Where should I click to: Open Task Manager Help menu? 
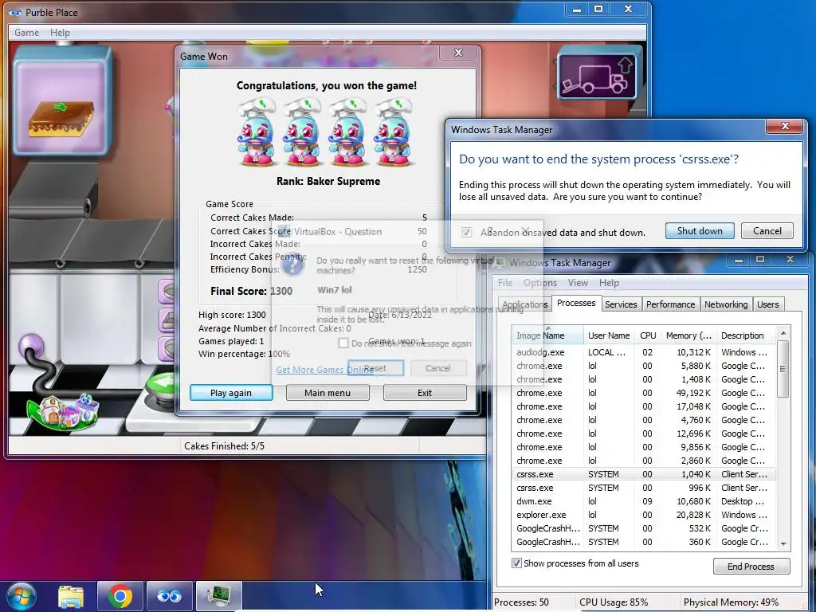click(609, 283)
